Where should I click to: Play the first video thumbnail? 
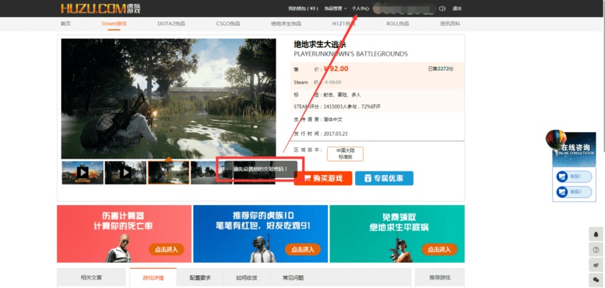coord(82,172)
